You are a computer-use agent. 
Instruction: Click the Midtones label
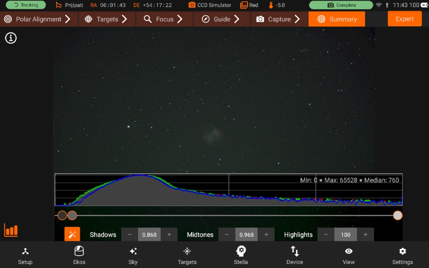pyautogui.click(x=200, y=234)
